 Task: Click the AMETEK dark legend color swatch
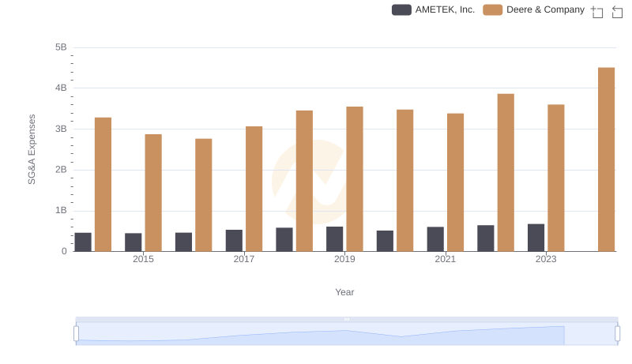pos(401,9)
